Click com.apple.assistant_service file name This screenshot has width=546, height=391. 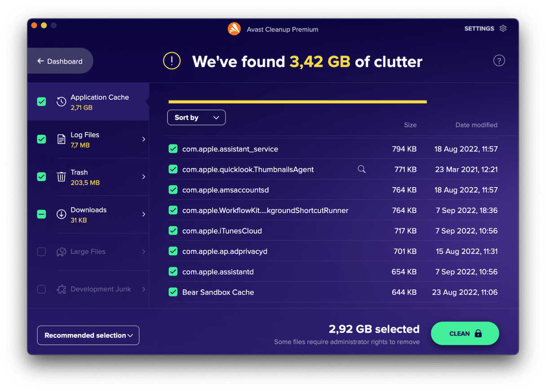pyautogui.click(x=230, y=149)
